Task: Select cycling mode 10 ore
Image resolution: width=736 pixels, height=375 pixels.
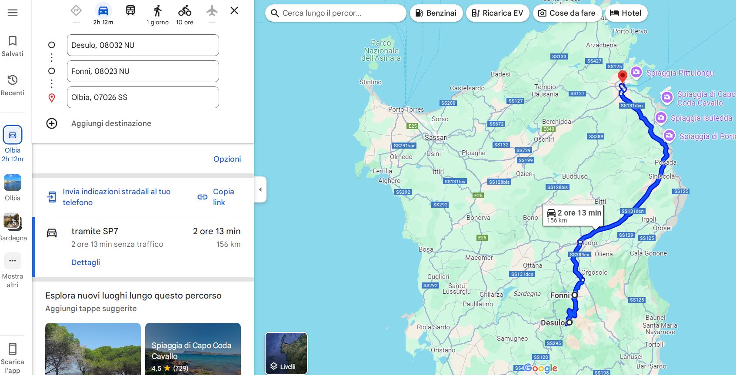Action: [x=185, y=14]
